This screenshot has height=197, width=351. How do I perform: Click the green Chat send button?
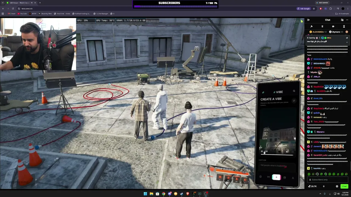(x=344, y=186)
